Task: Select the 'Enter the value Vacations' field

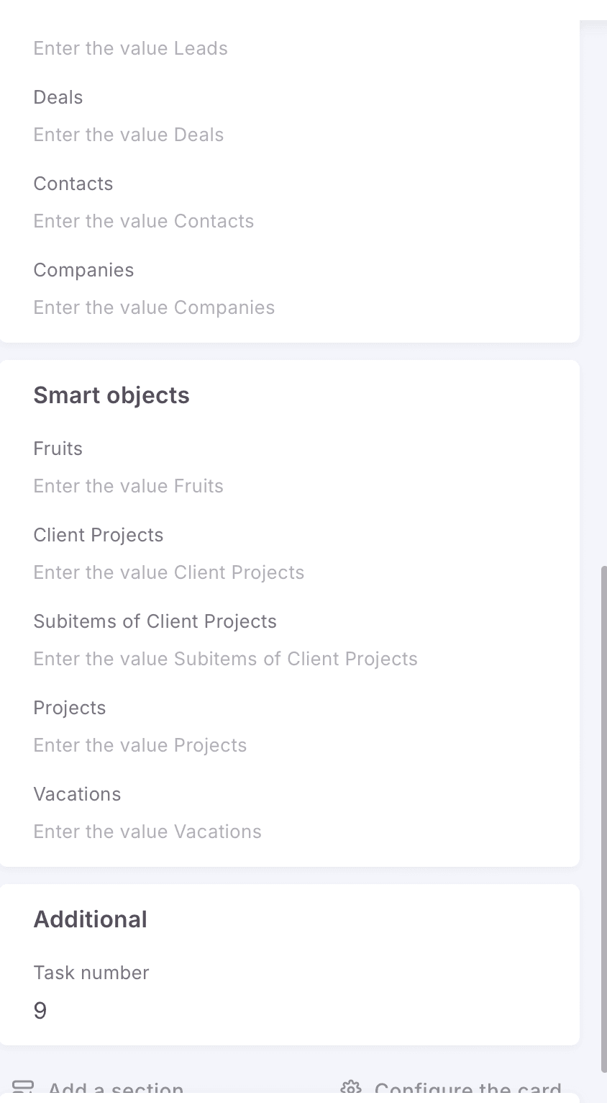Action: click(147, 832)
